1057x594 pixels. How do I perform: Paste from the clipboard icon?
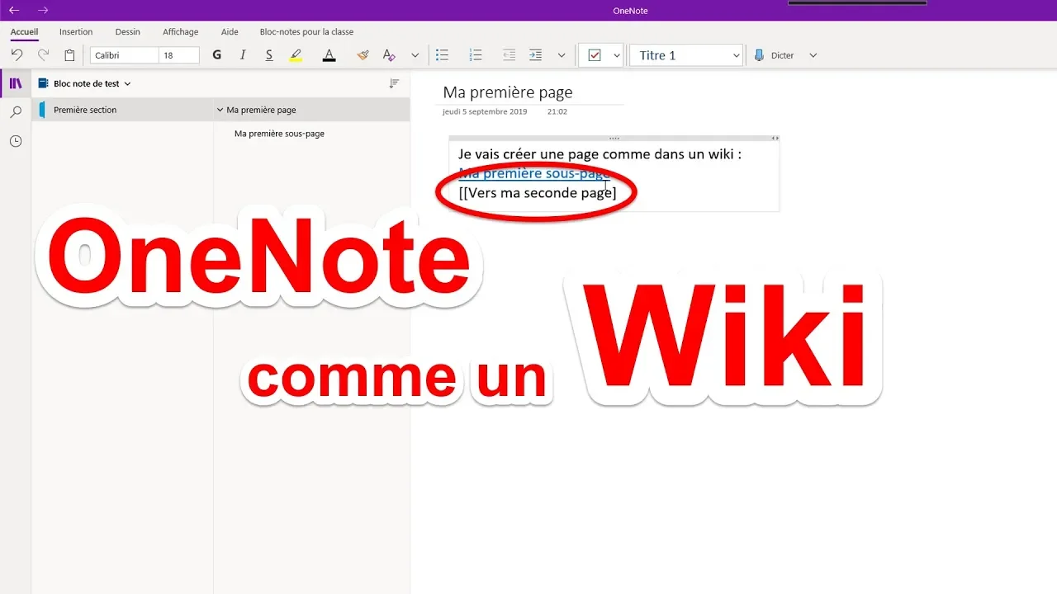click(69, 55)
